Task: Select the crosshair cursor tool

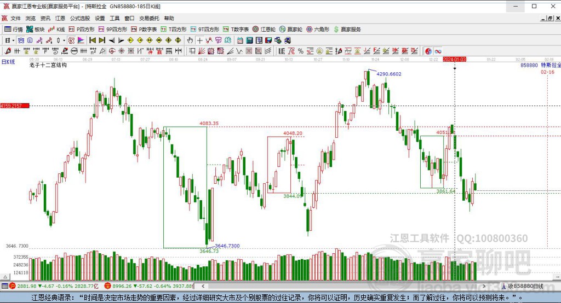Action: click(x=199, y=40)
